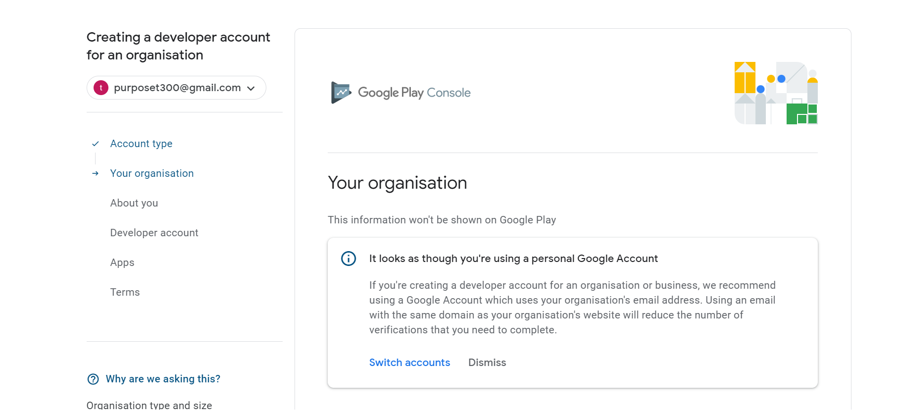The width and height of the screenshot is (898, 420).
Task: Open Why are we asking this? help
Action: click(163, 379)
